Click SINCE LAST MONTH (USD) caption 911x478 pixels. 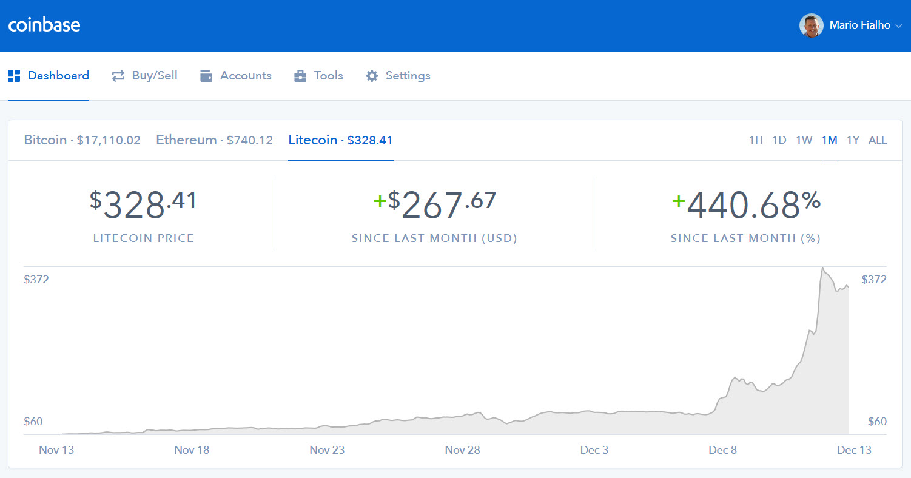[x=434, y=238]
